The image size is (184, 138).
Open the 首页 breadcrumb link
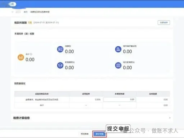[x=26, y=12]
